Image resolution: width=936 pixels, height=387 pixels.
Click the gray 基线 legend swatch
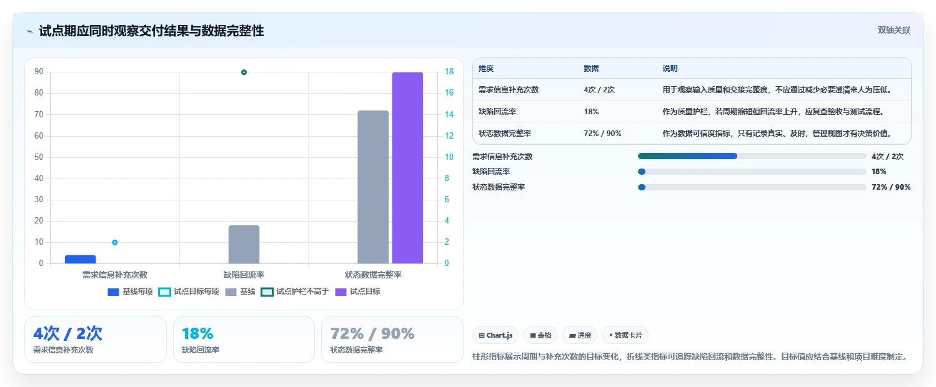click(x=231, y=291)
